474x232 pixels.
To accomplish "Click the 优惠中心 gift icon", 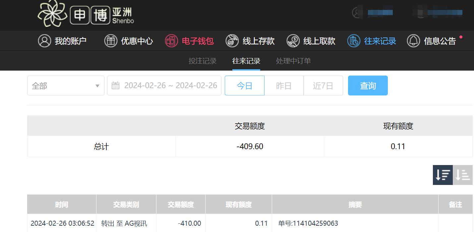I will (x=111, y=41).
